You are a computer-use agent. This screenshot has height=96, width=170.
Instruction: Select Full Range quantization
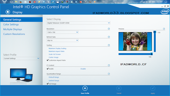click(x=53, y=84)
